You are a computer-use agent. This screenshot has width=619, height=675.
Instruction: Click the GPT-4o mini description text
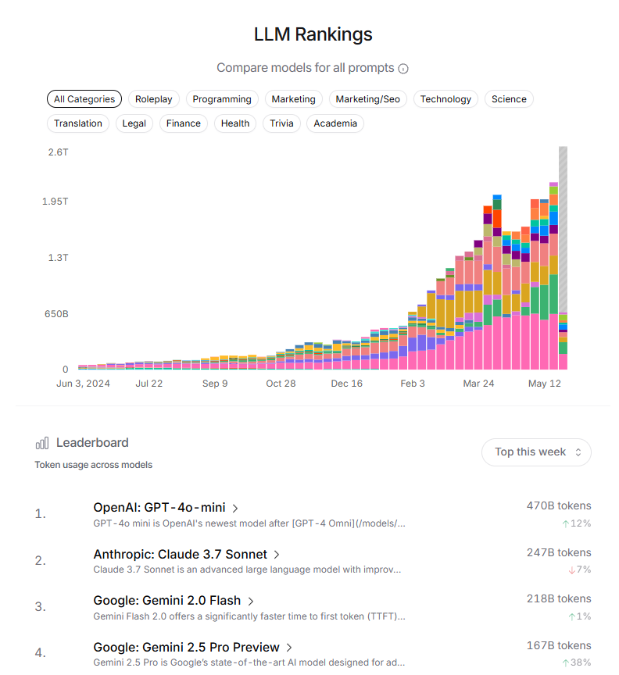point(249,523)
